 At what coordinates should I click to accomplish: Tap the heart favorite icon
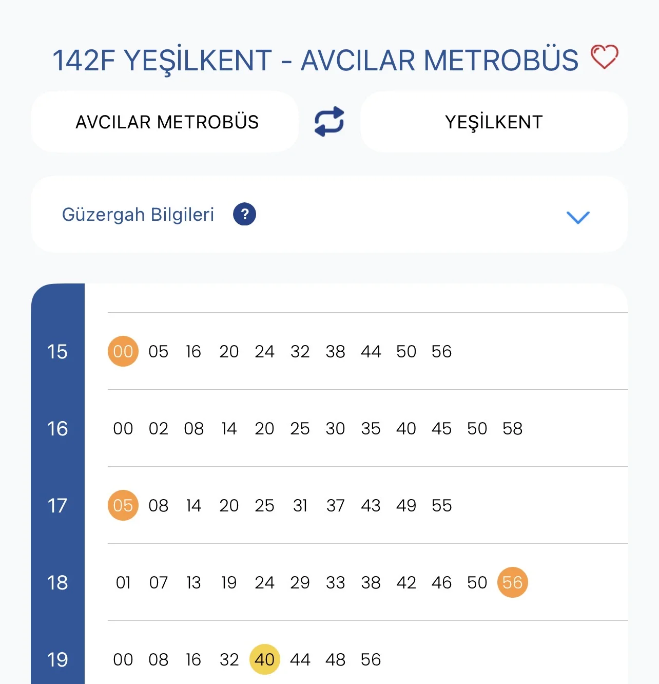604,57
